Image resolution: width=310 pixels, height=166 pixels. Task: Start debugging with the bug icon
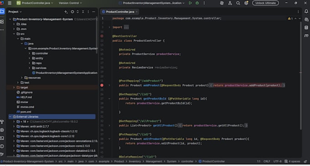point(197,3)
